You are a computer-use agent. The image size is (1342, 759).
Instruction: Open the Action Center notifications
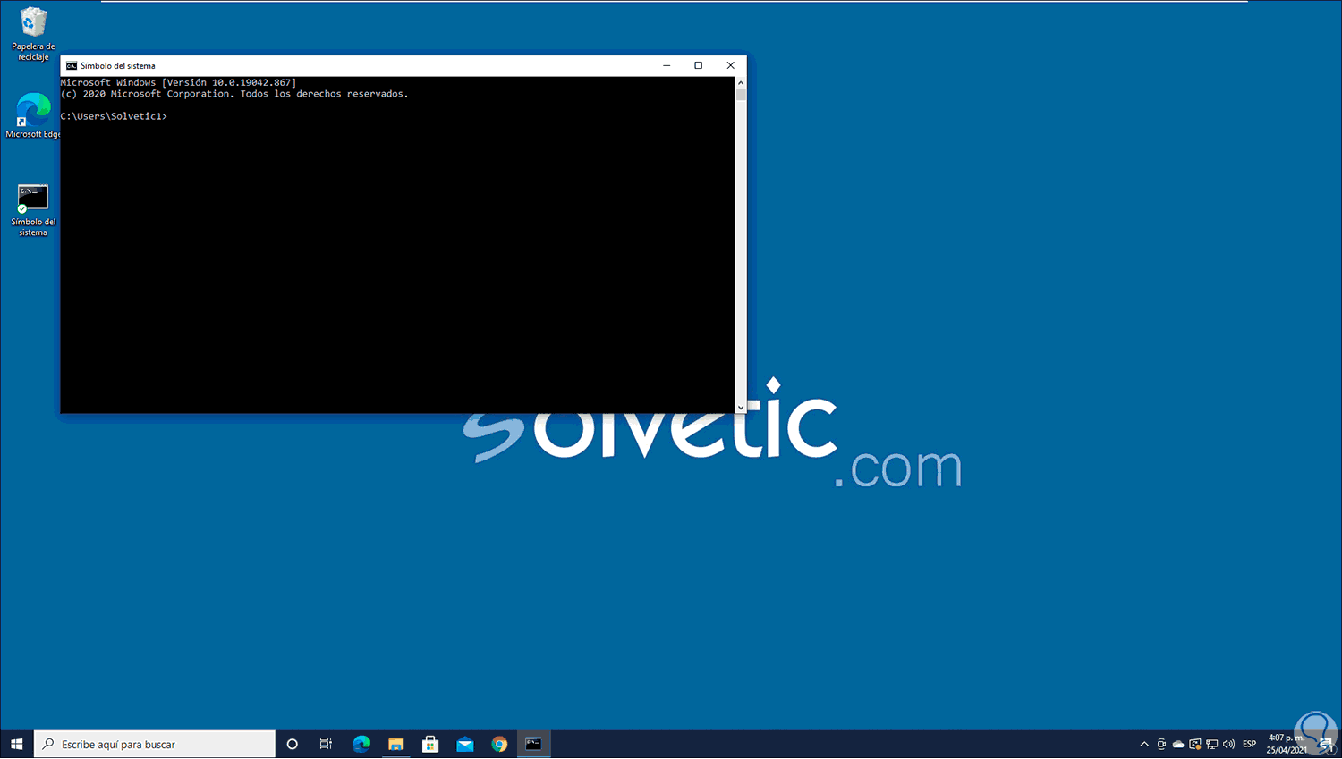coord(1326,744)
